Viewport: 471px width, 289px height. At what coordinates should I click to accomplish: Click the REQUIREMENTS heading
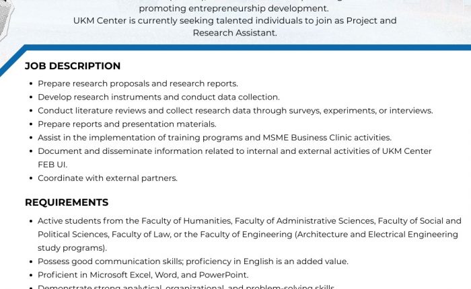point(67,202)
